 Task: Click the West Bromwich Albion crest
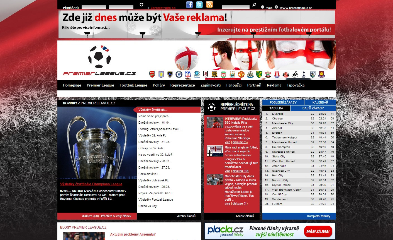click(x=313, y=74)
